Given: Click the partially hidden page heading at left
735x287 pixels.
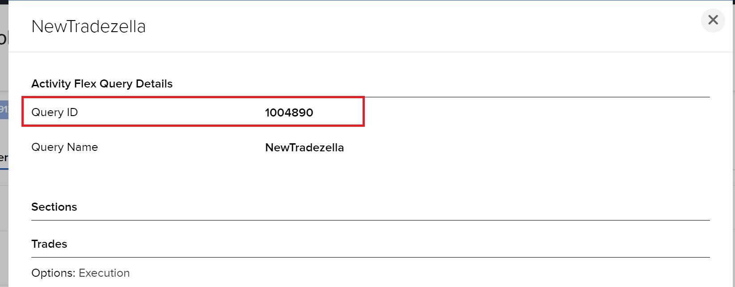Looking at the screenshot, I should [x=4, y=38].
